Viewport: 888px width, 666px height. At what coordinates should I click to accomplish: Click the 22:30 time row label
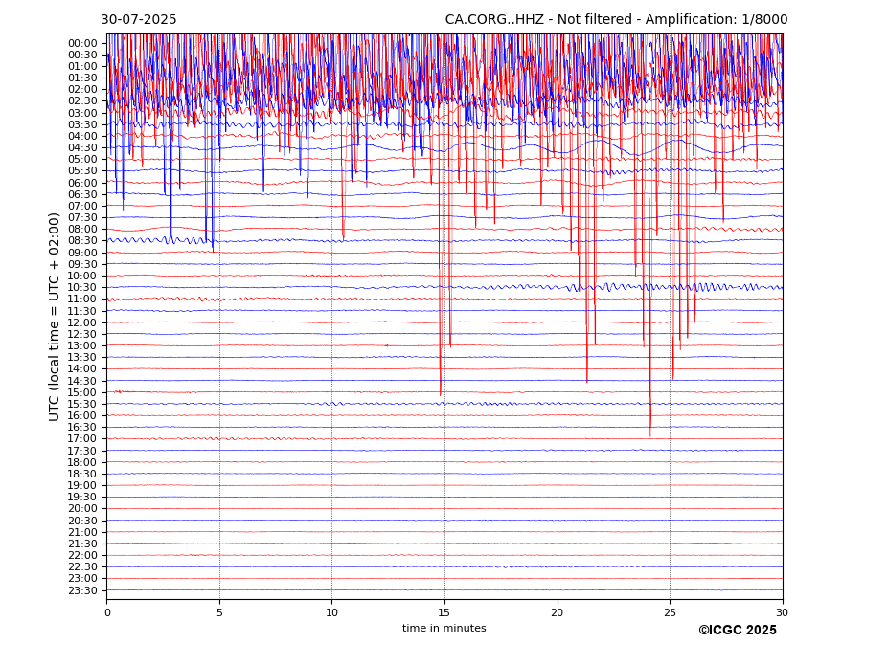pyautogui.click(x=82, y=567)
